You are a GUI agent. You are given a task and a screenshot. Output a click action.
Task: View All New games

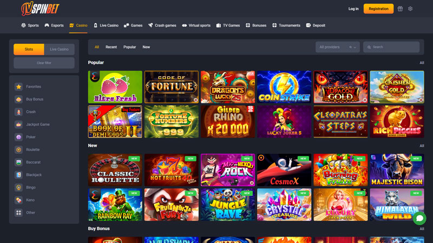[422, 146]
